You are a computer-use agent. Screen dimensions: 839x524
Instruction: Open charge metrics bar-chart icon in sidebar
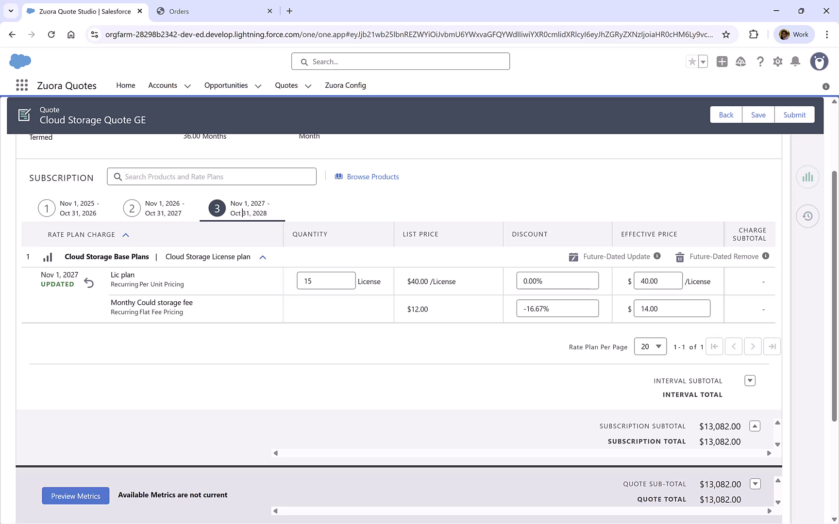[x=807, y=177]
